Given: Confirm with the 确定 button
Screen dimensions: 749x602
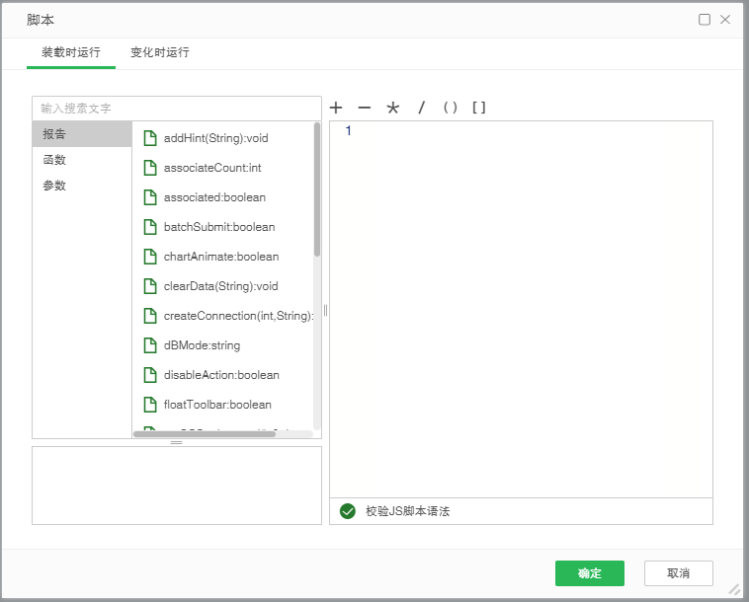Looking at the screenshot, I should click(x=589, y=573).
